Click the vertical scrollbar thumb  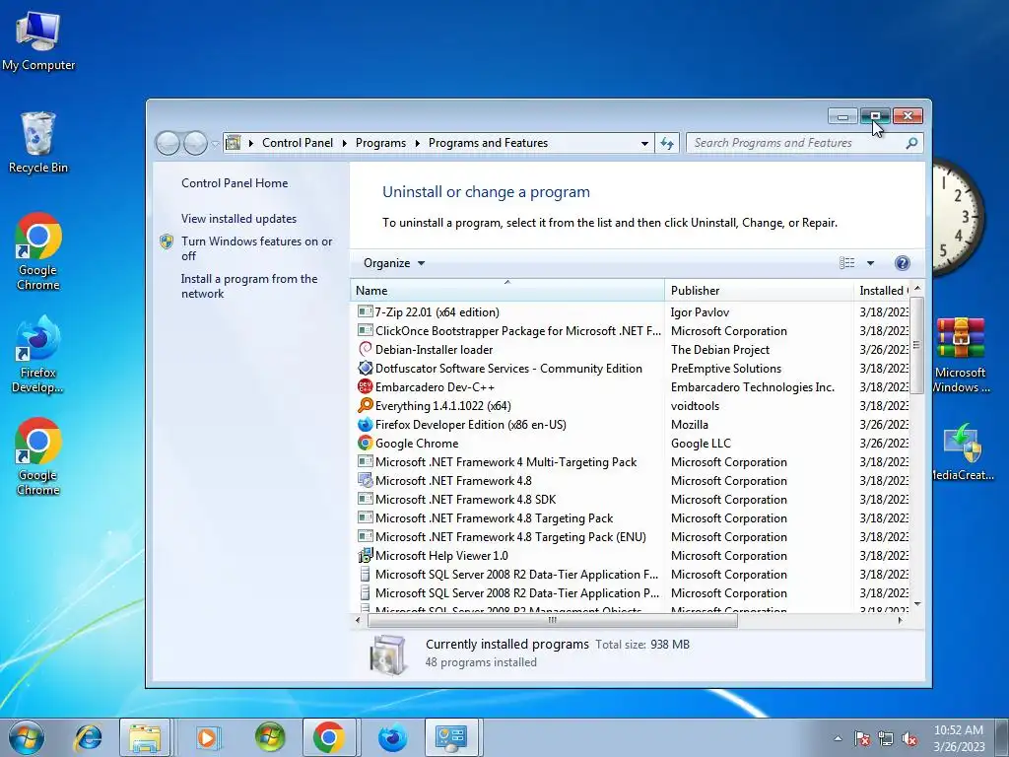click(x=917, y=345)
